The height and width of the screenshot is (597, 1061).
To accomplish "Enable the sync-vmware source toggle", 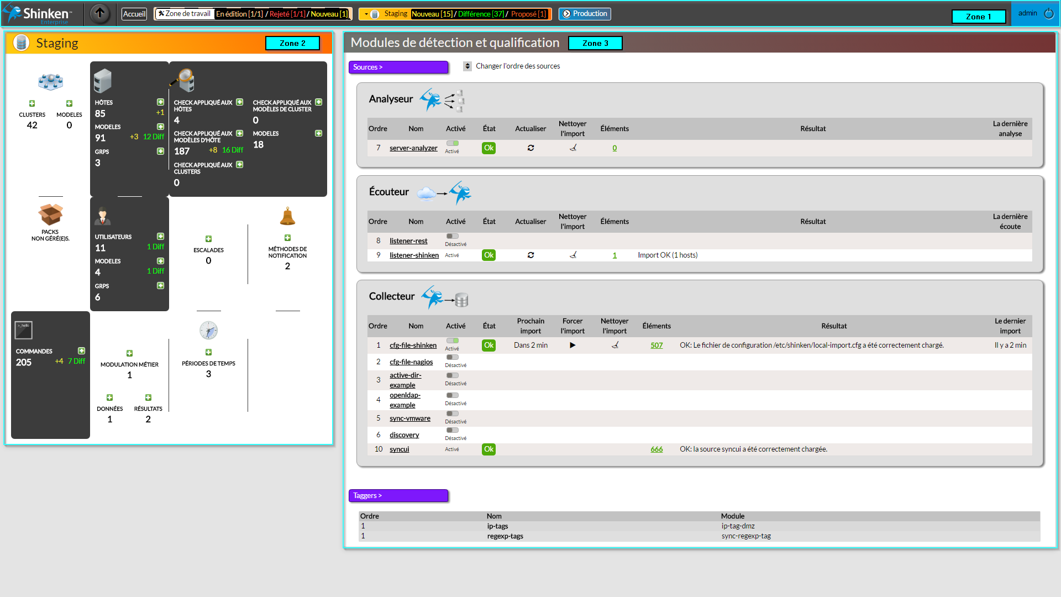I will (453, 414).
